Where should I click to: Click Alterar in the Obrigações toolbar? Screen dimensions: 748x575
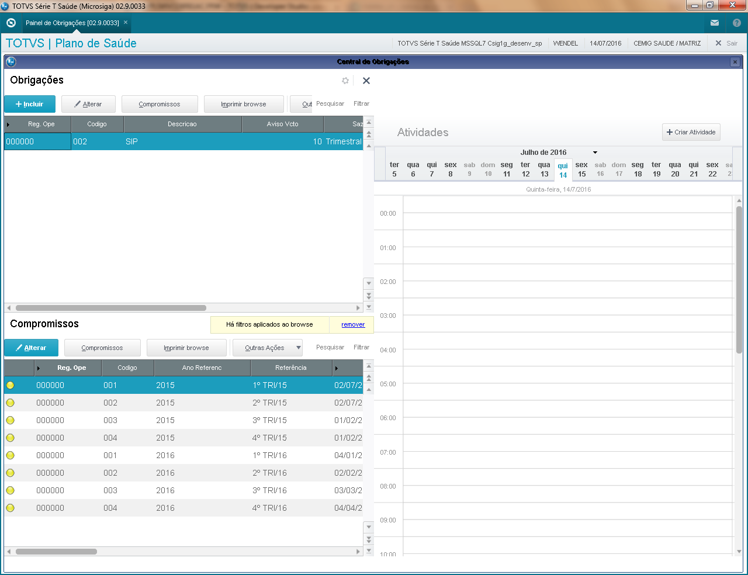88,104
